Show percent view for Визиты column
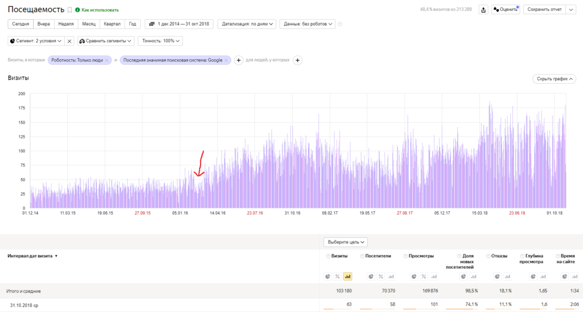The width and height of the screenshot is (583, 312). pos(337,276)
